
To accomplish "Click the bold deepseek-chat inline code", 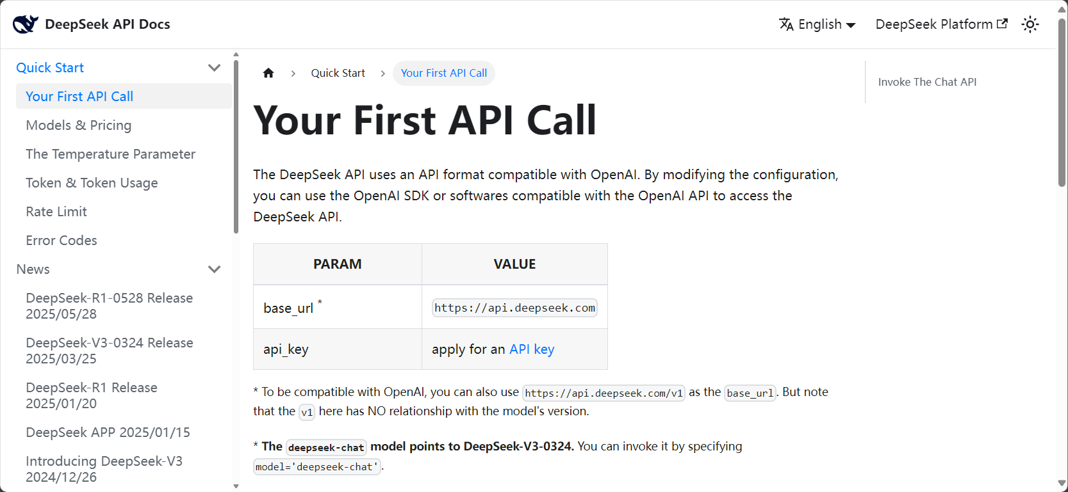I will 326,447.
